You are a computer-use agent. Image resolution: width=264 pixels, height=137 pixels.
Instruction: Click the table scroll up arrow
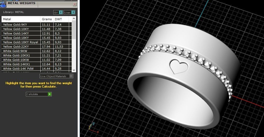coord(74,18)
